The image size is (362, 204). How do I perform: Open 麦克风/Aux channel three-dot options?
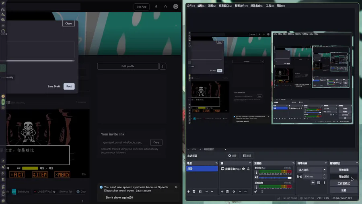tap(256, 172)
